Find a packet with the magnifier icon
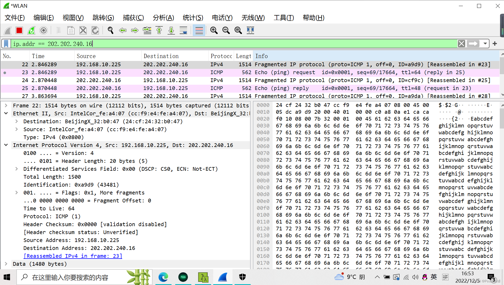 (x=111, y=31)
